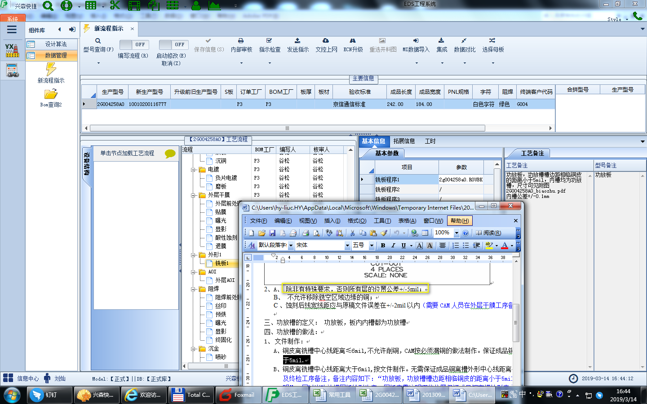
Task: Click 铣板程序1 parameter value cell
Action: point(461,180)
